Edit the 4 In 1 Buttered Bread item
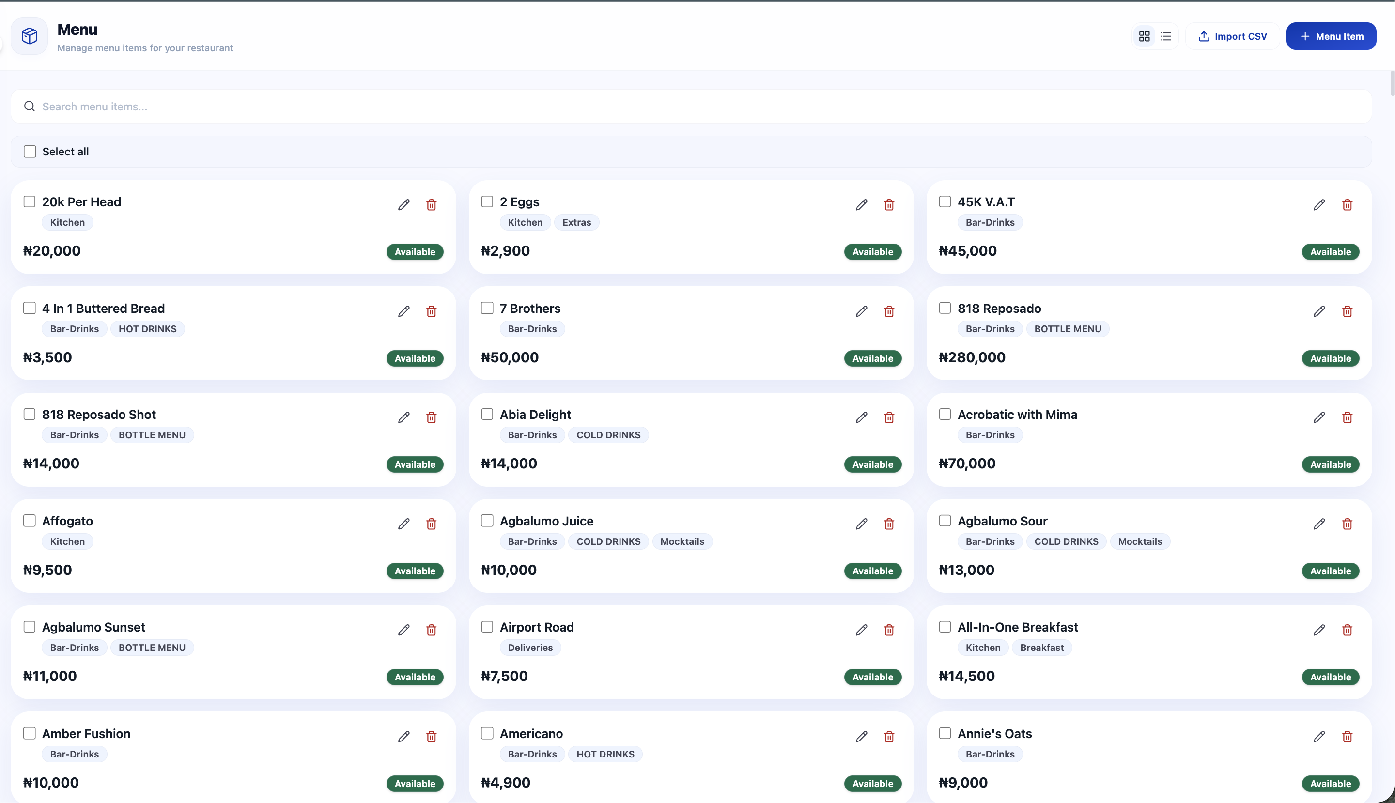The width and height of the screenshot is (1395, 803). pos(404,311)
